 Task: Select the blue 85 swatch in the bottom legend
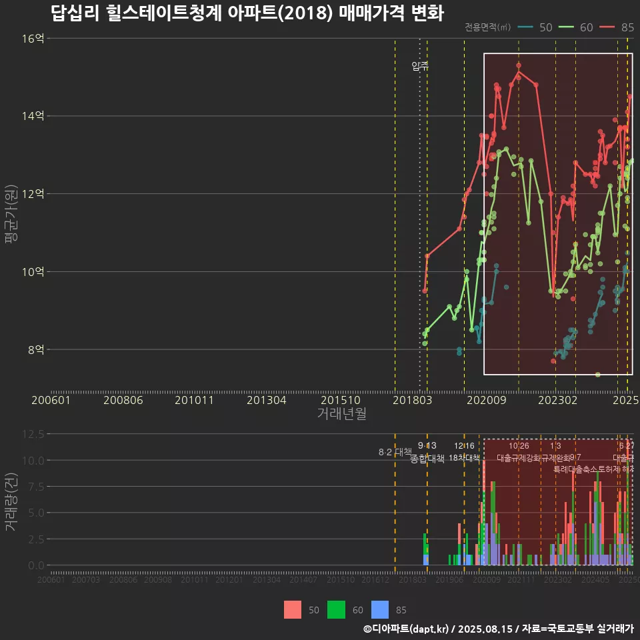[x=380, y=609]
